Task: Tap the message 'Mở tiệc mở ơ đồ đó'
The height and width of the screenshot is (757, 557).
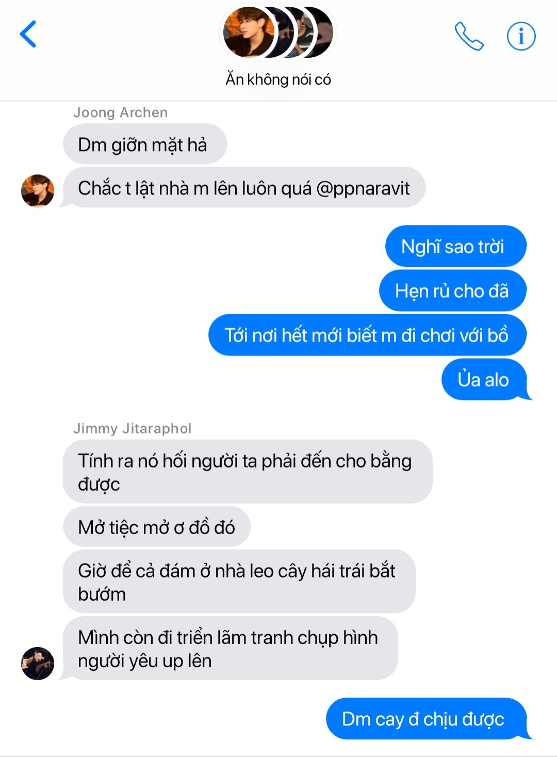Action: pos(157,527)
